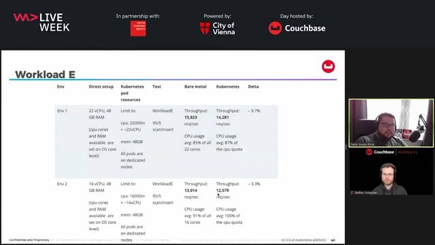435x245 pixels.
Task: Click the '- 9.7%' delta value
Action: 254,110
